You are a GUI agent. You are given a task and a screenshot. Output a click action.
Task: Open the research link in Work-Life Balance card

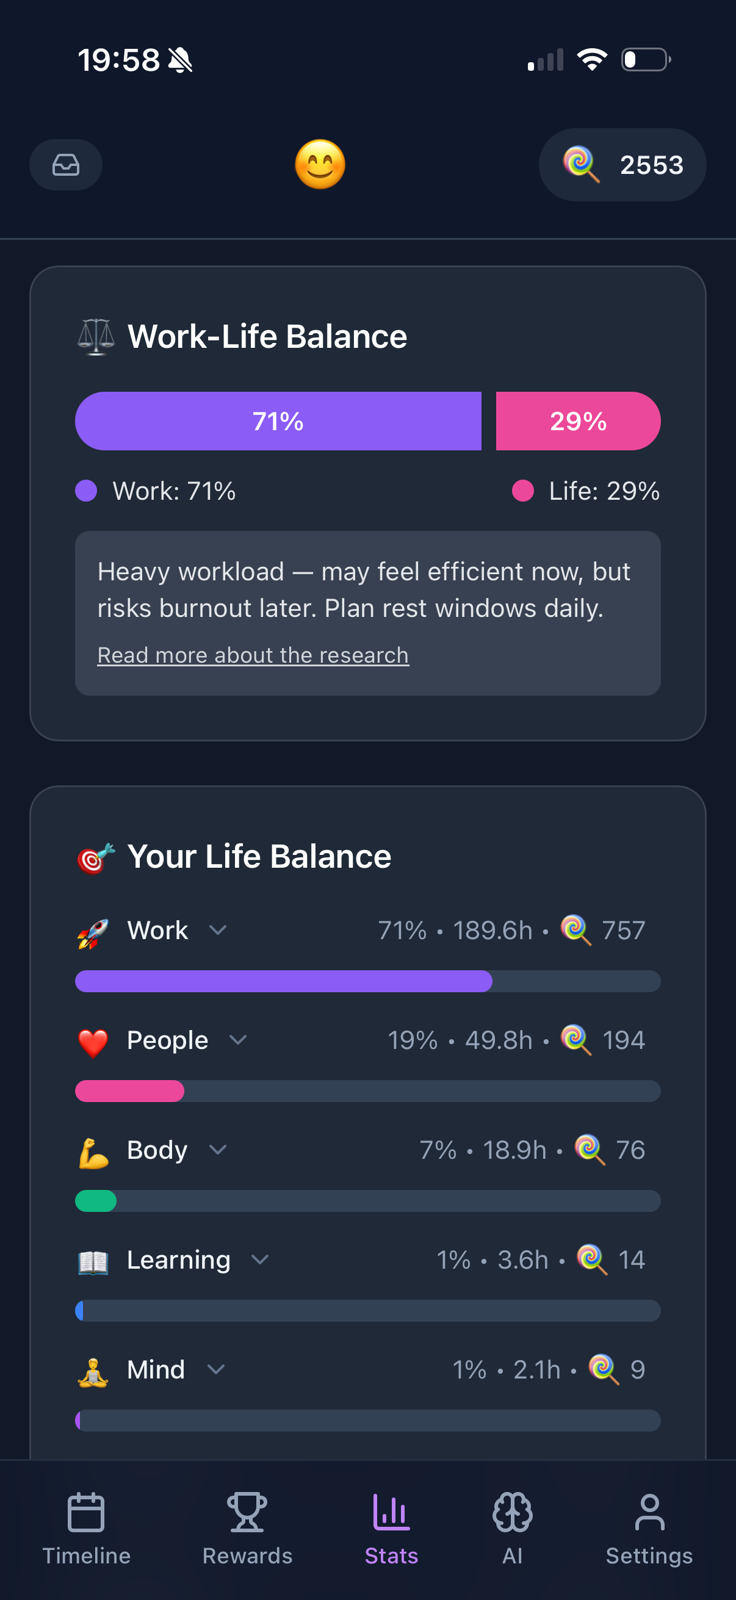coord(252,655)
